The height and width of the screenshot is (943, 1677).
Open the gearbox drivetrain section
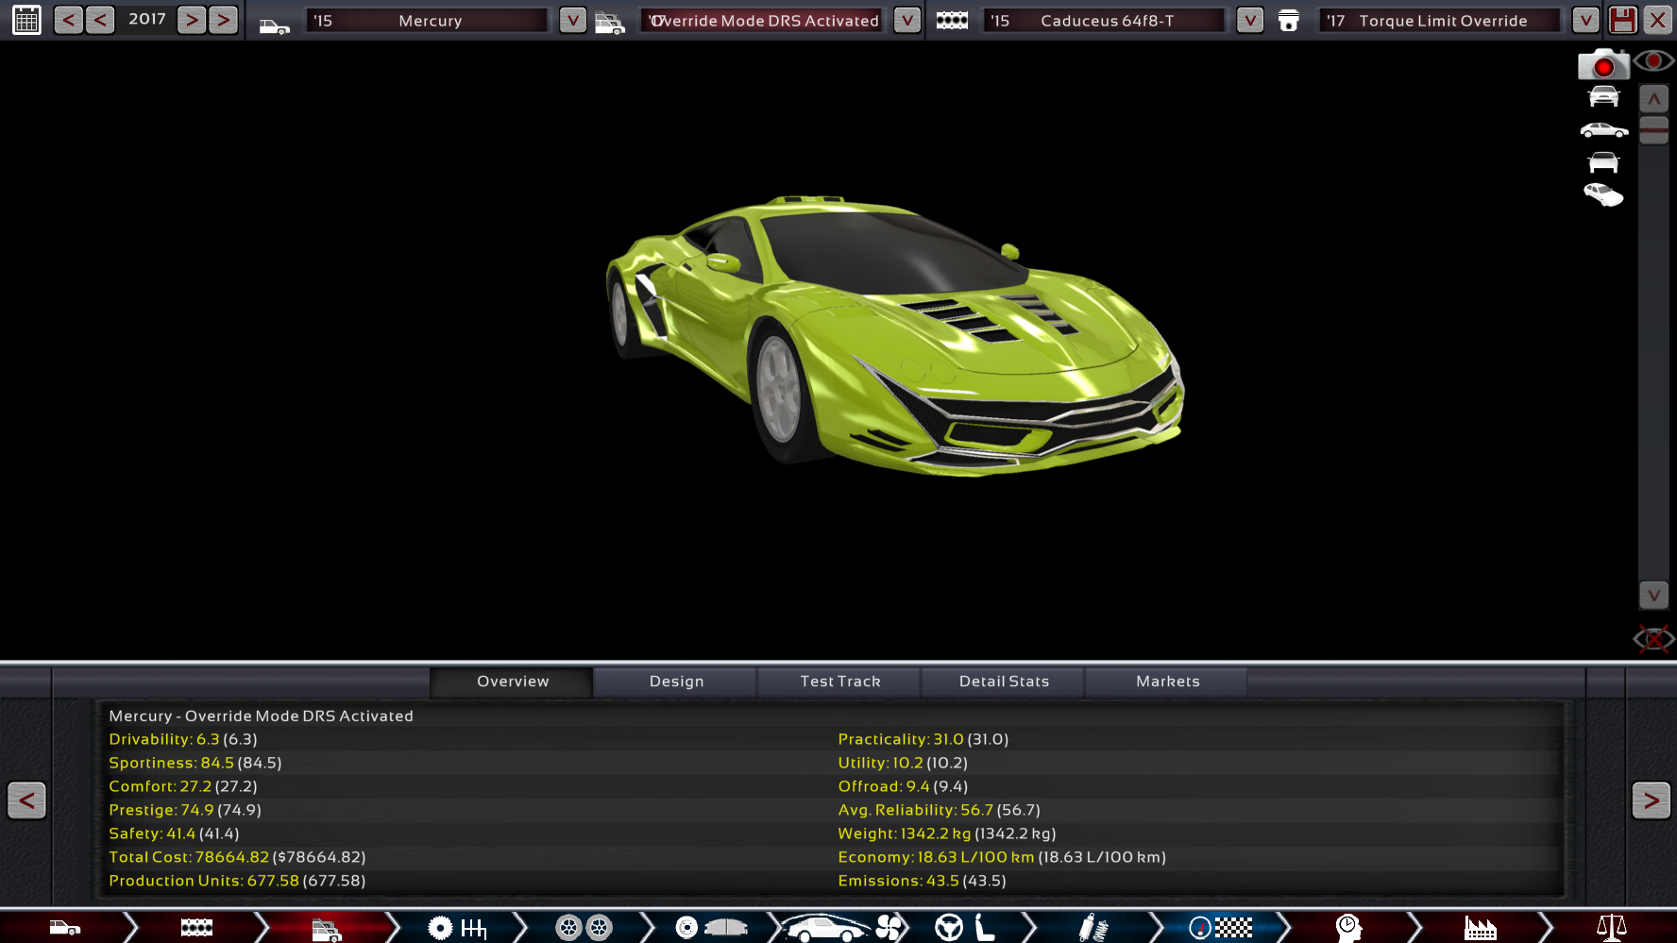(457, 928)
